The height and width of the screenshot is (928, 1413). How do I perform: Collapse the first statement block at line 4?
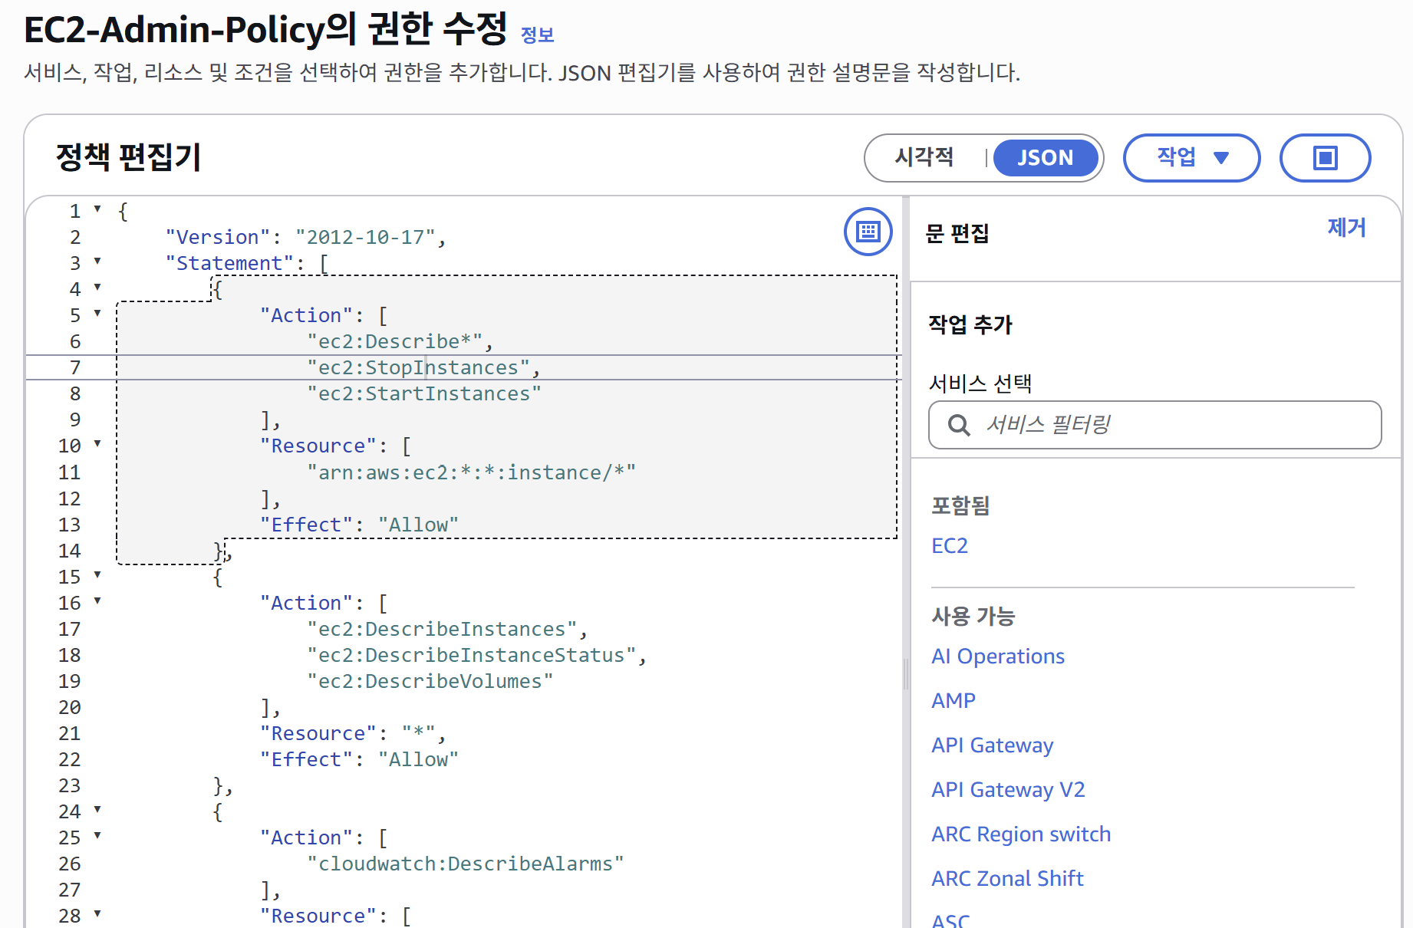(x=98, y=288)
